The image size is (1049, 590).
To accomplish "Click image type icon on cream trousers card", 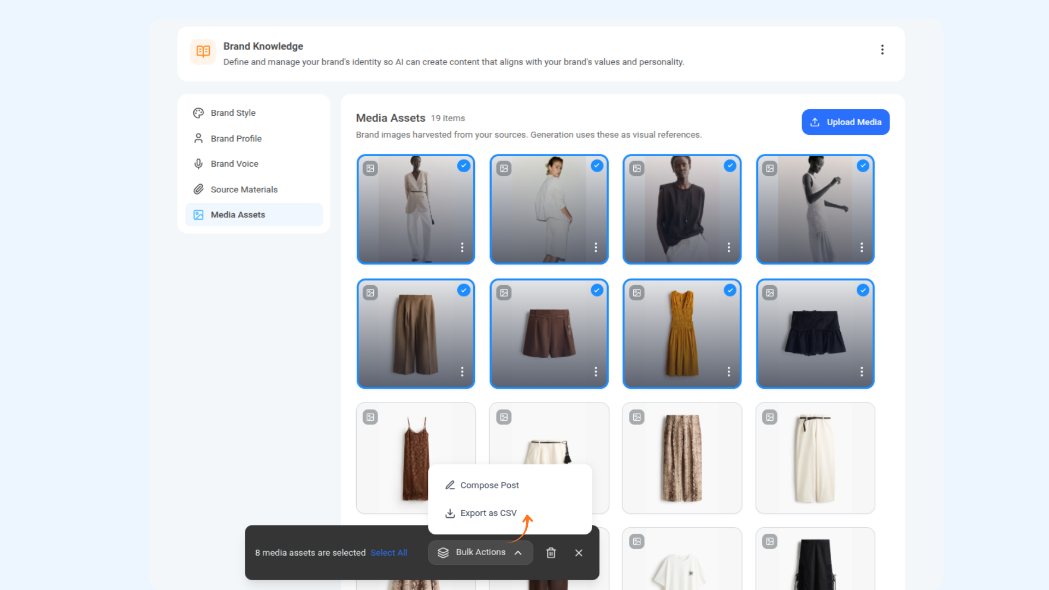I will [770, 417].
